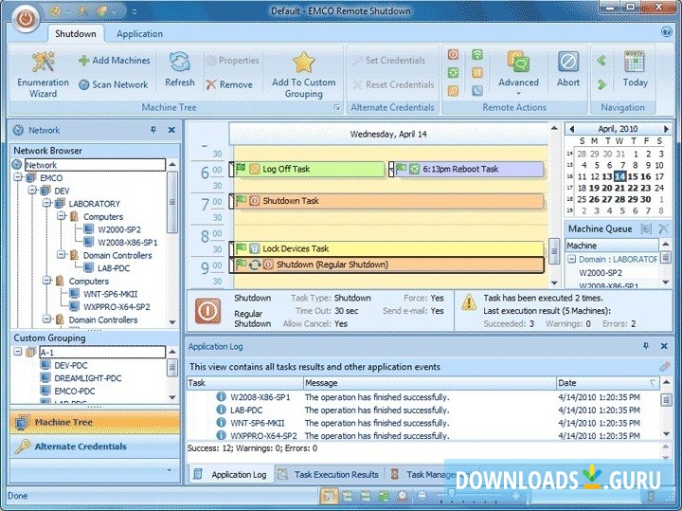The width and height of the screenshot is (682, 511).
Task: Open the Task Execution Results tab
Action: pyautogui.click(x=330, y=474)
